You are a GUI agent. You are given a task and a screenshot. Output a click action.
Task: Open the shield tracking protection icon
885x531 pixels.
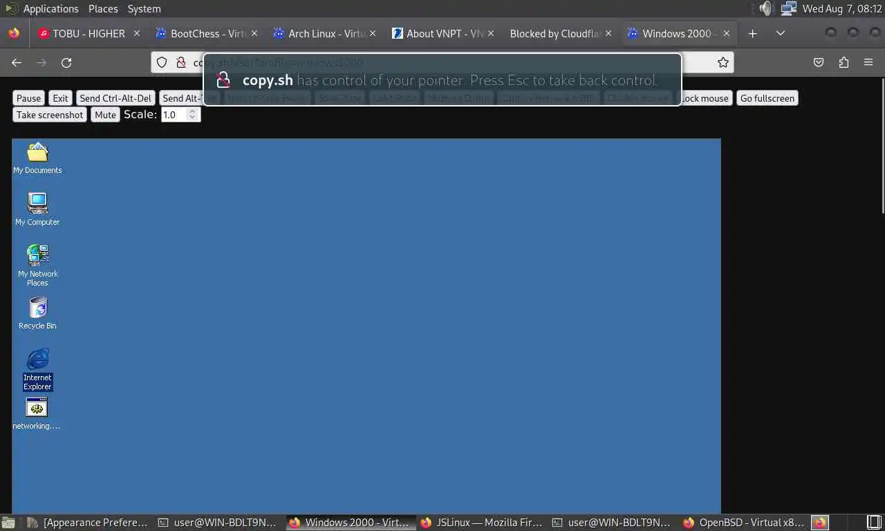[162, 62]
